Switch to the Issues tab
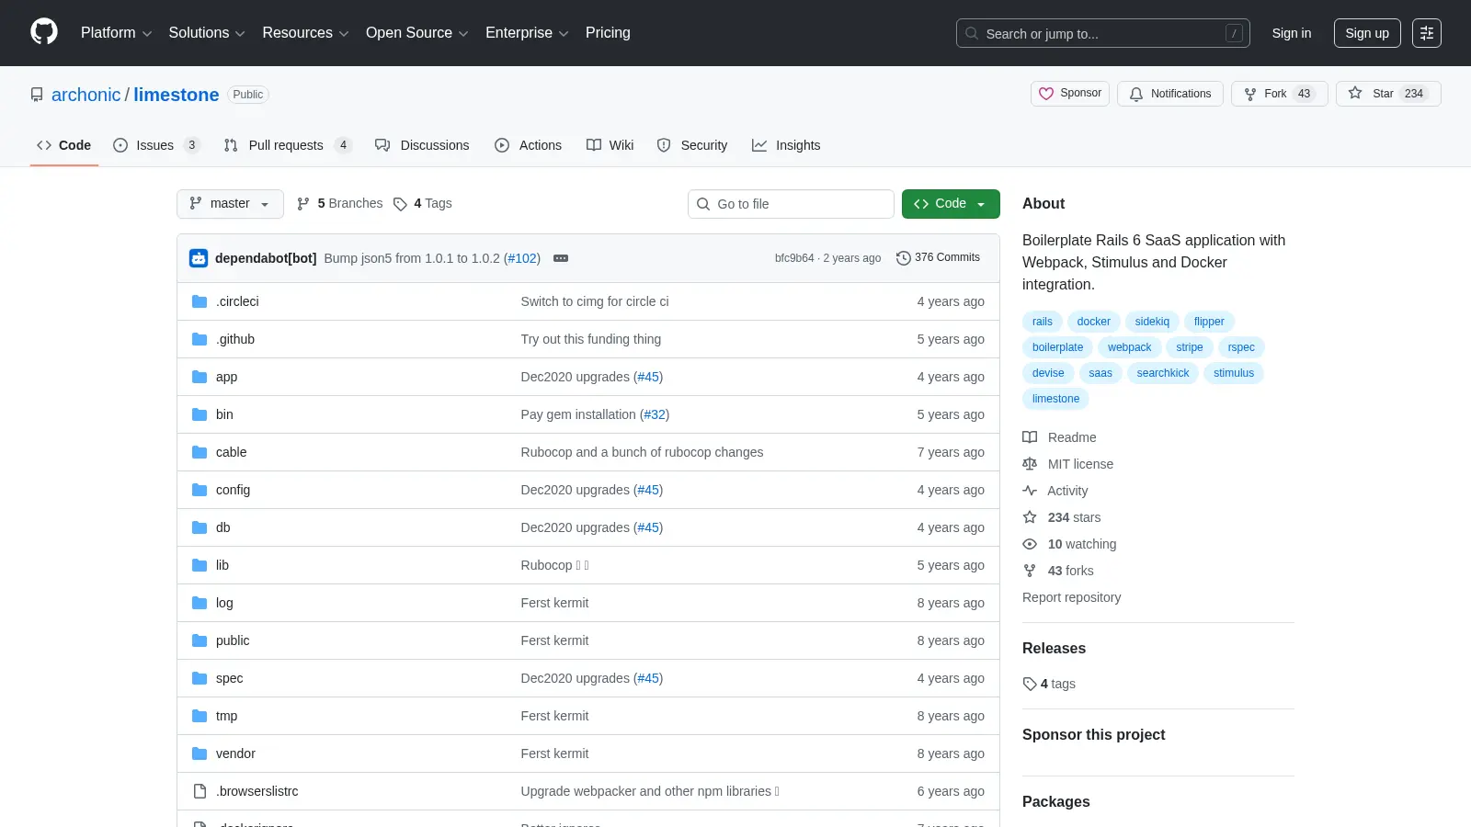The width and height of the screenshot is (1471, 827). [x=156, y=145]
